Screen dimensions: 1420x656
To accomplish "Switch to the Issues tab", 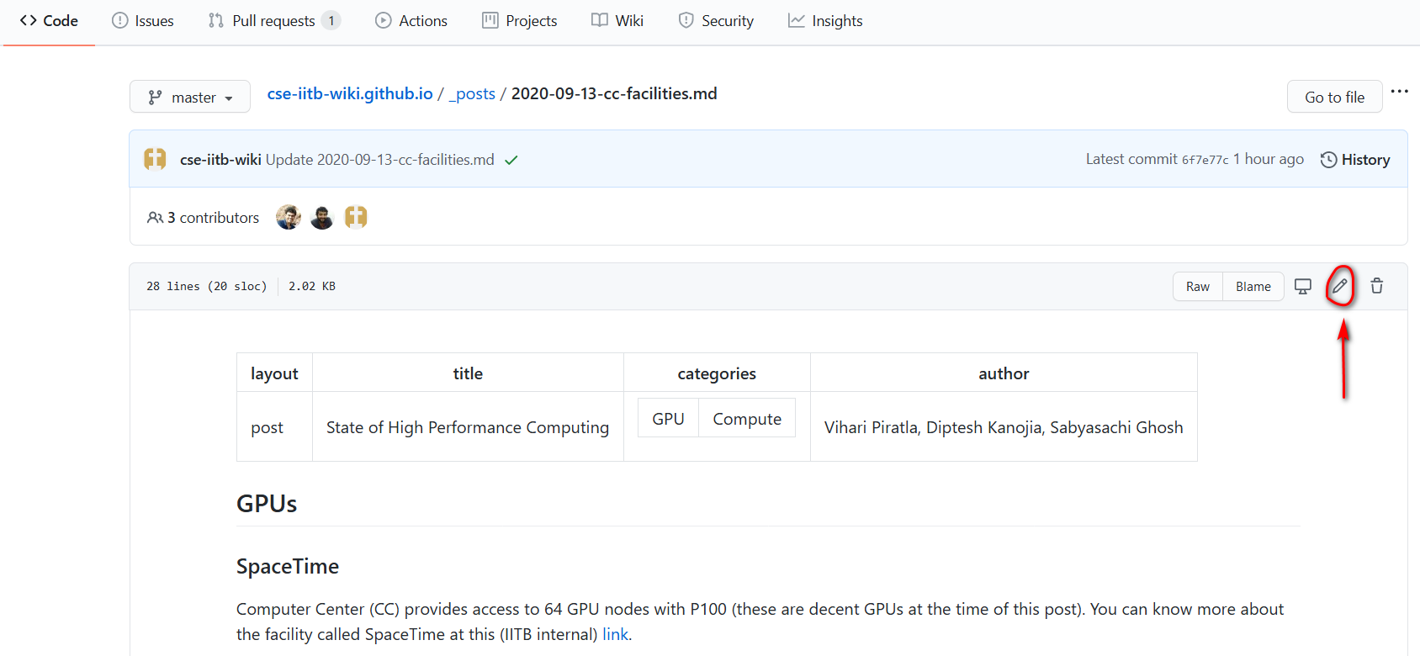I will point(143,21).
